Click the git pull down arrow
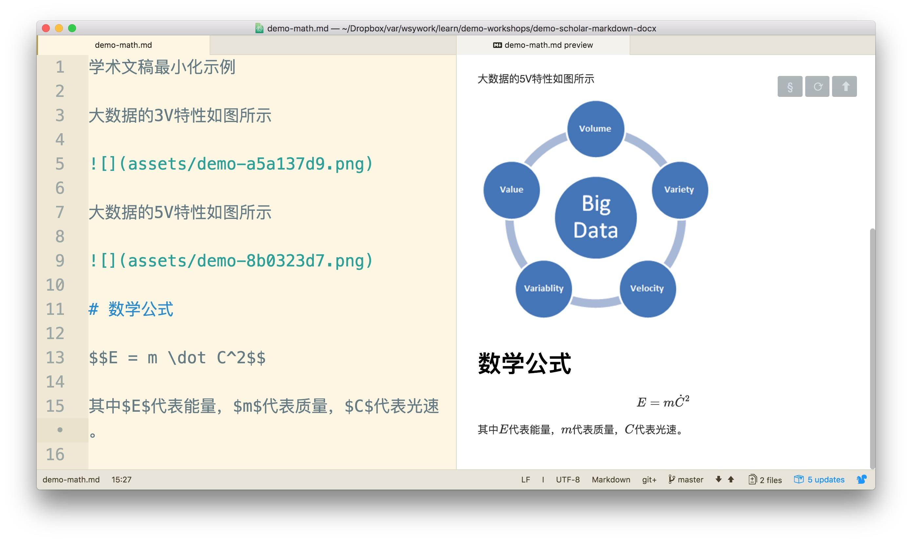Screen dimensions: 912x542 tap(718, 479)
